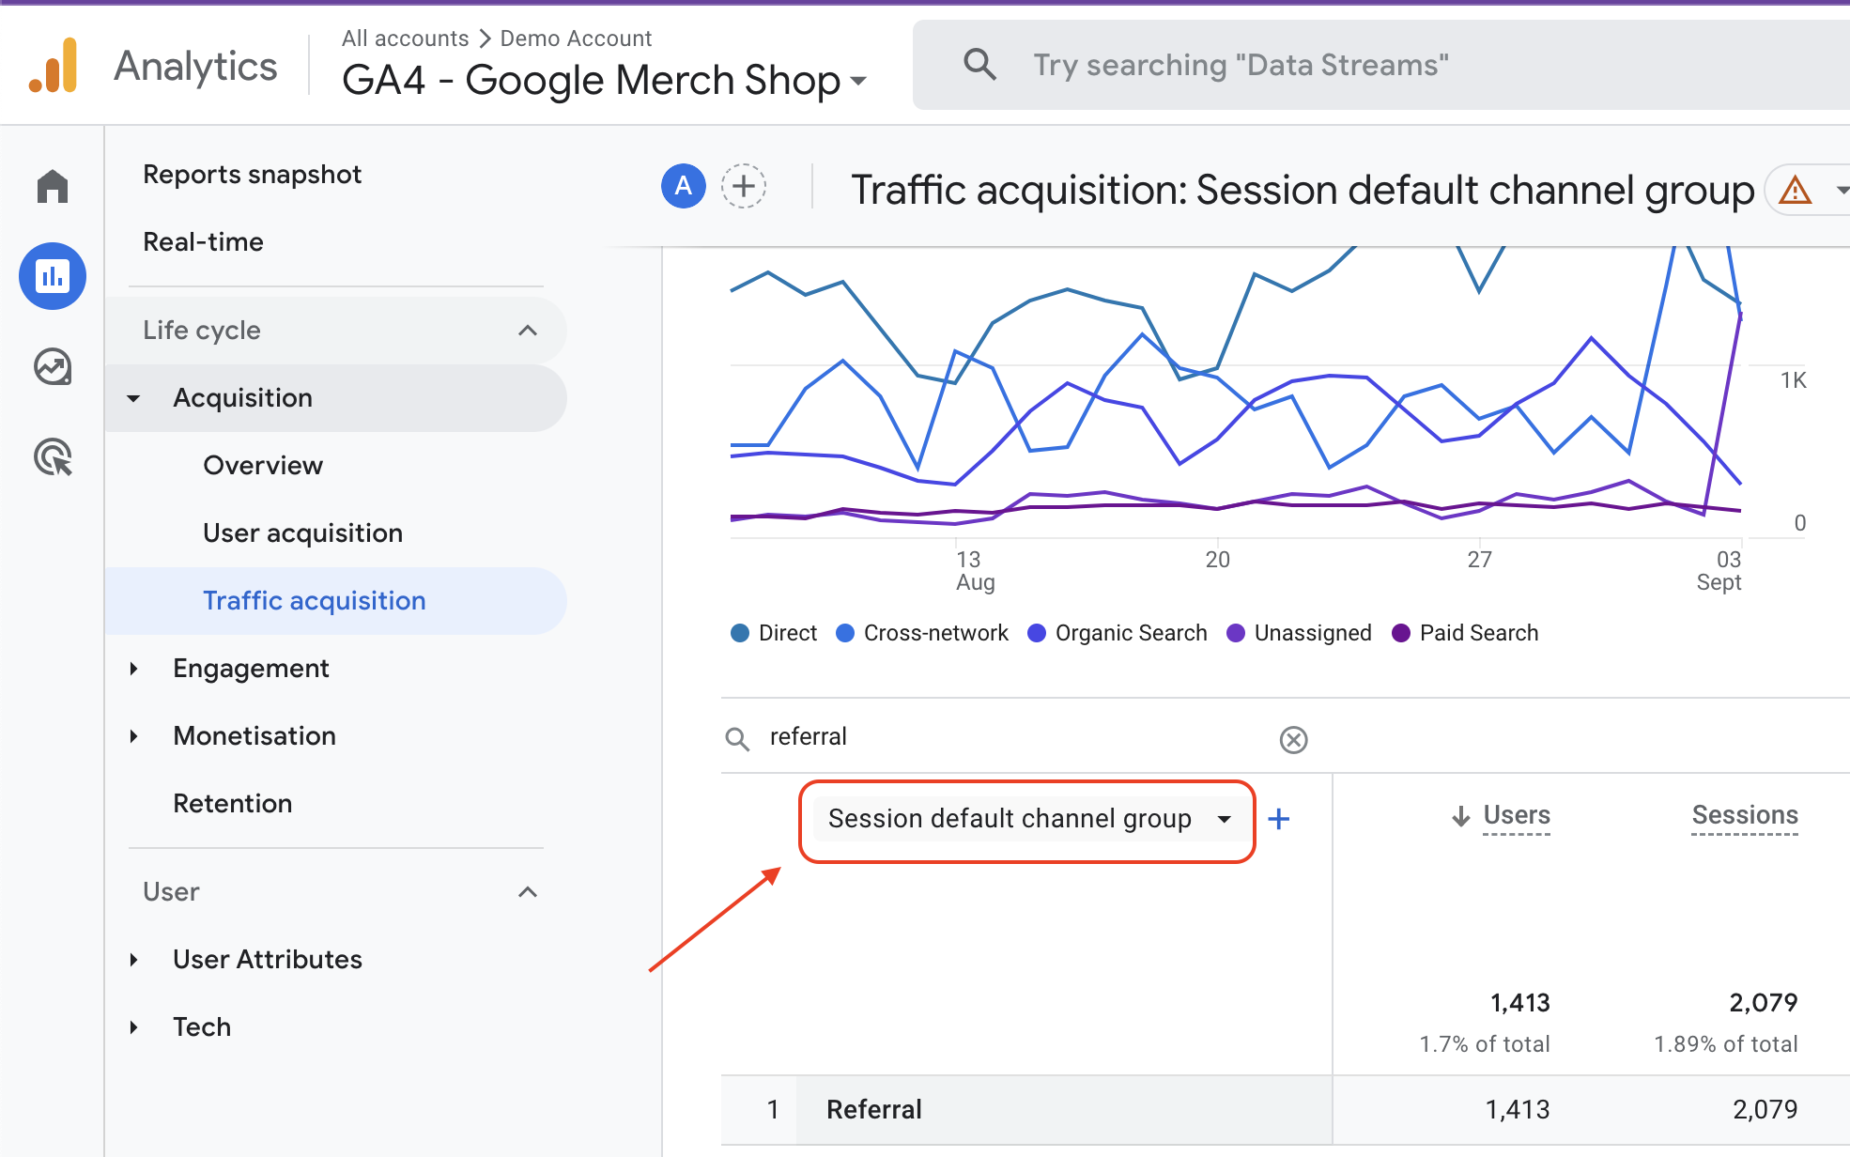
Task: Clear the referral table search with X
Action: pos(1293,740)
